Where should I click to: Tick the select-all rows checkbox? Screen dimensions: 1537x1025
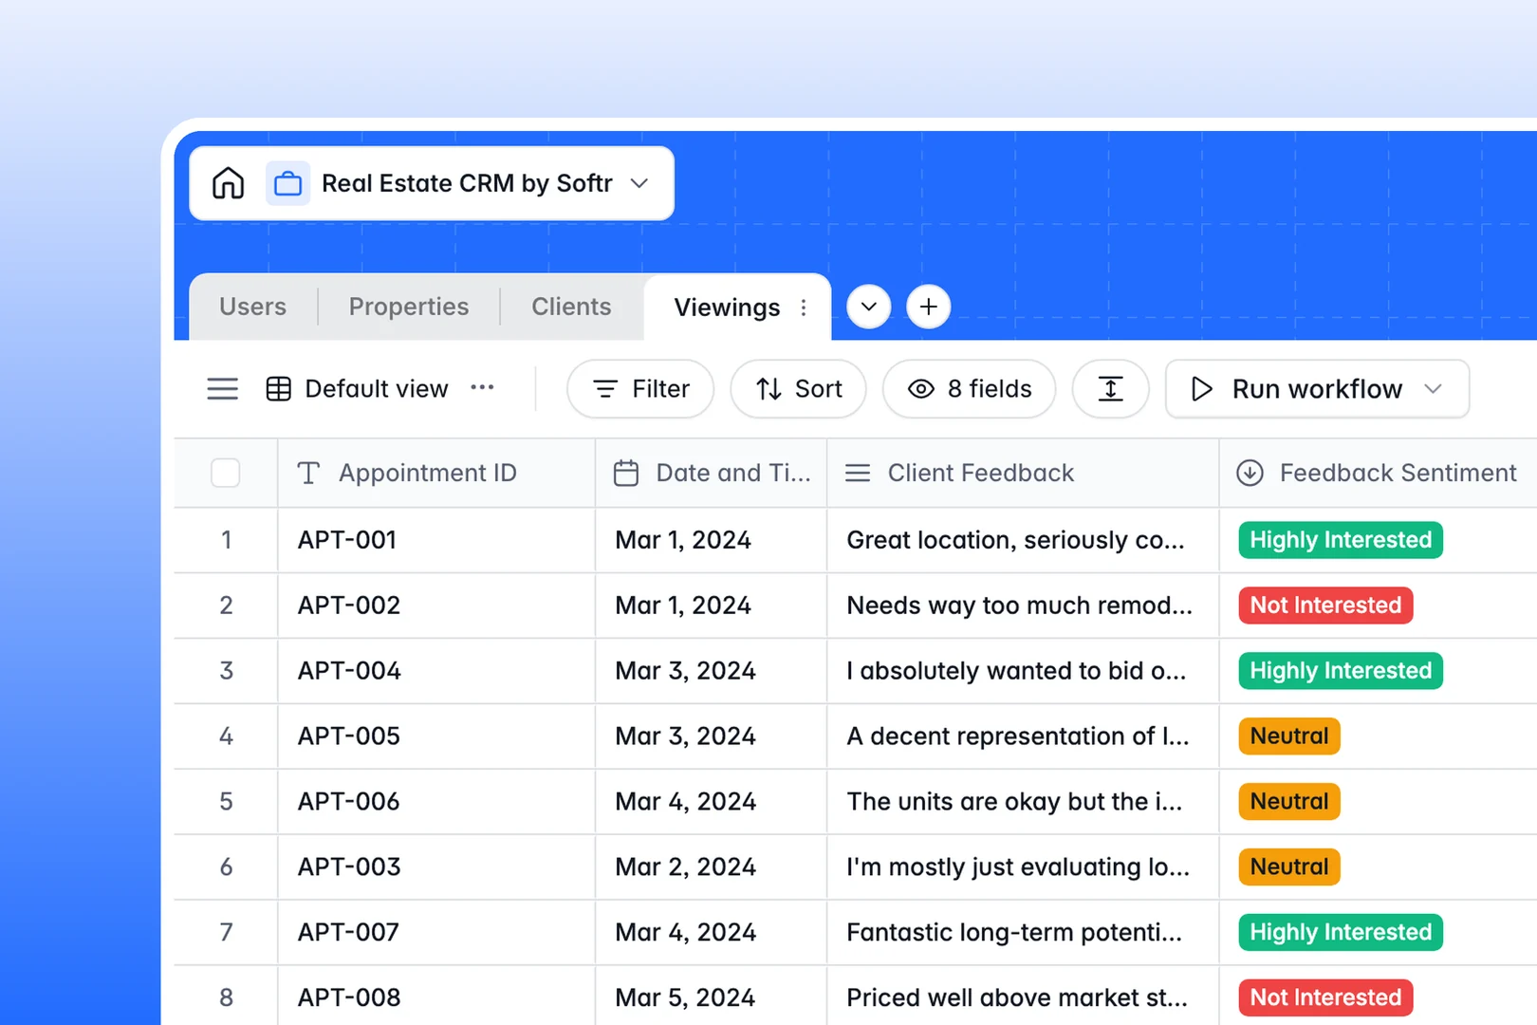click(225, 473)
